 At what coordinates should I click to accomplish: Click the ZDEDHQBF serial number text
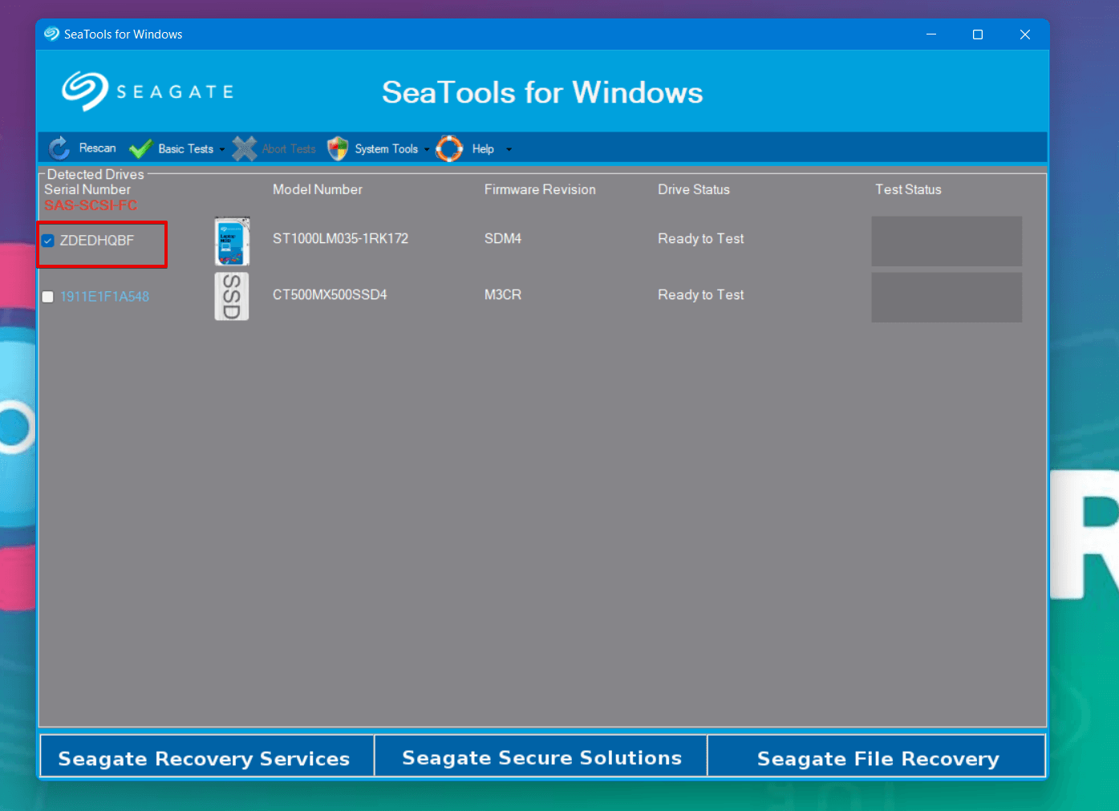[97, 241]
